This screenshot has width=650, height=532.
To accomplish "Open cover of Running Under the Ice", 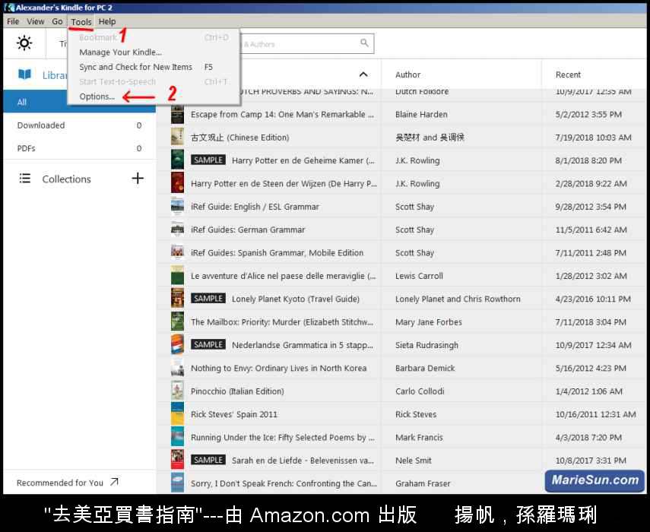I will (x=177, y=437).
